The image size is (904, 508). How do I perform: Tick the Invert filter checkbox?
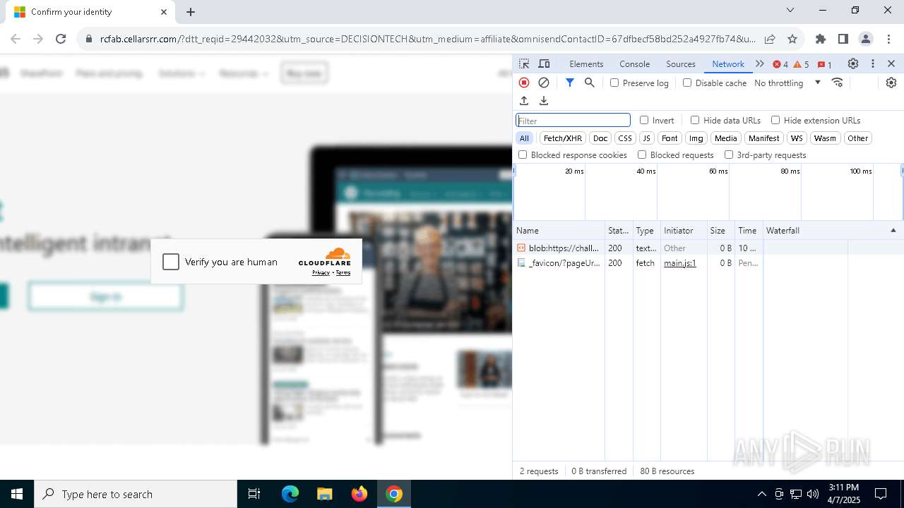[644, 120]
